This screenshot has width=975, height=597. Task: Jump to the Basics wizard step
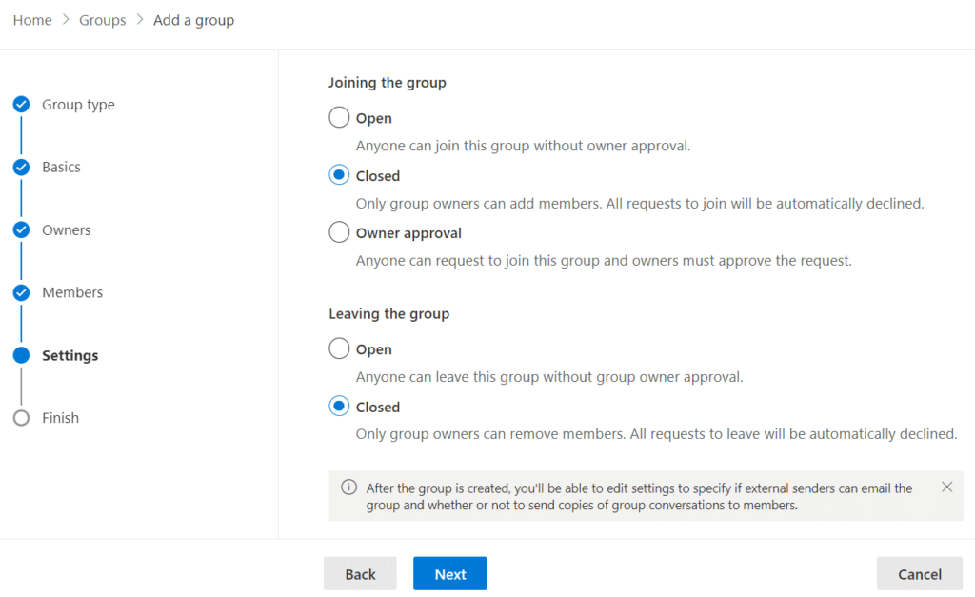point(61,168)
